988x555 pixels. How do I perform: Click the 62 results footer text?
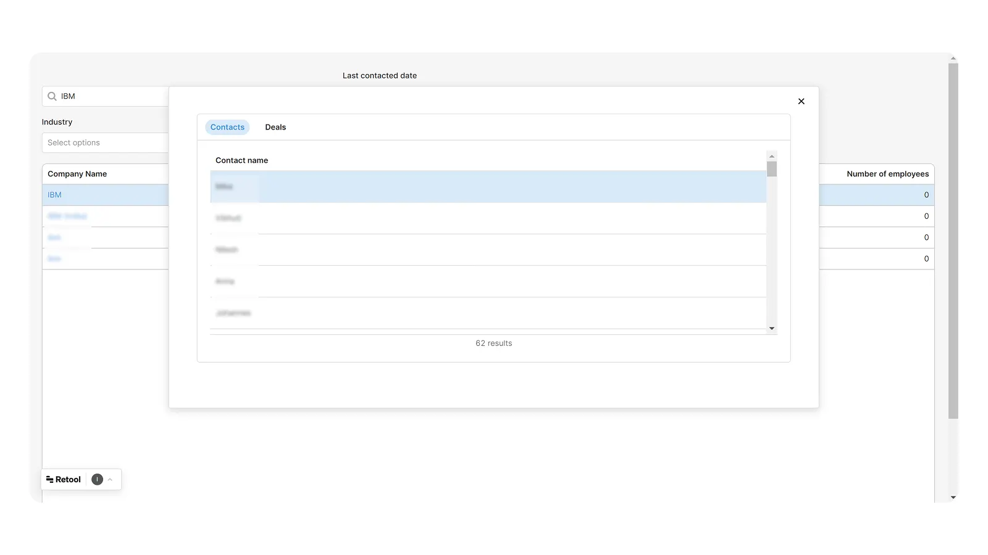coord(493,343)
